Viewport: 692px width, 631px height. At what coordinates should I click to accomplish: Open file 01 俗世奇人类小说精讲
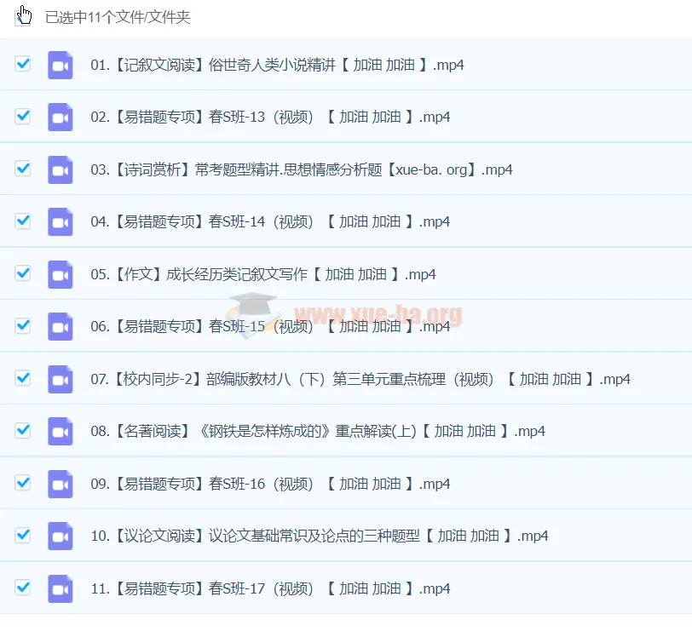[277, 65]
